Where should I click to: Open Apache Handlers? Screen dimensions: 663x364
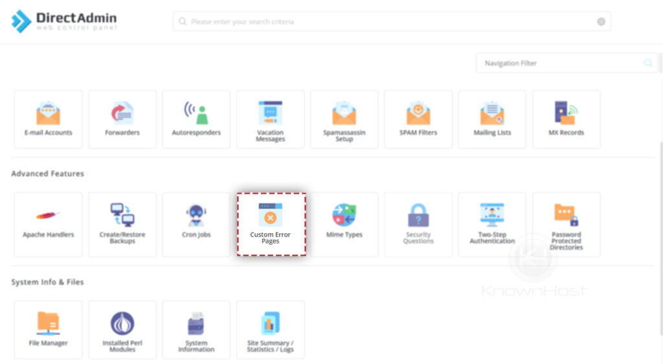click(48, 225)
